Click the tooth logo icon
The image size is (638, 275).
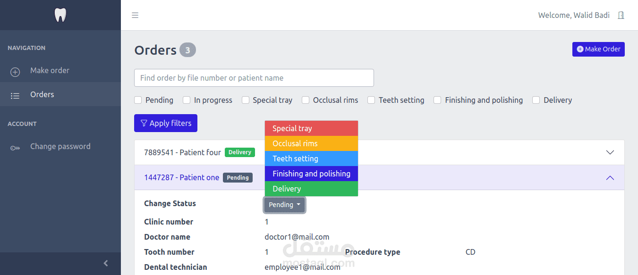[60, 15]
